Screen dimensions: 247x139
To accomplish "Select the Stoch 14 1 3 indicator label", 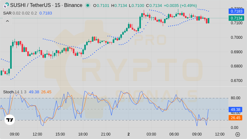I will pyautogui.click(x=15, y=92).
